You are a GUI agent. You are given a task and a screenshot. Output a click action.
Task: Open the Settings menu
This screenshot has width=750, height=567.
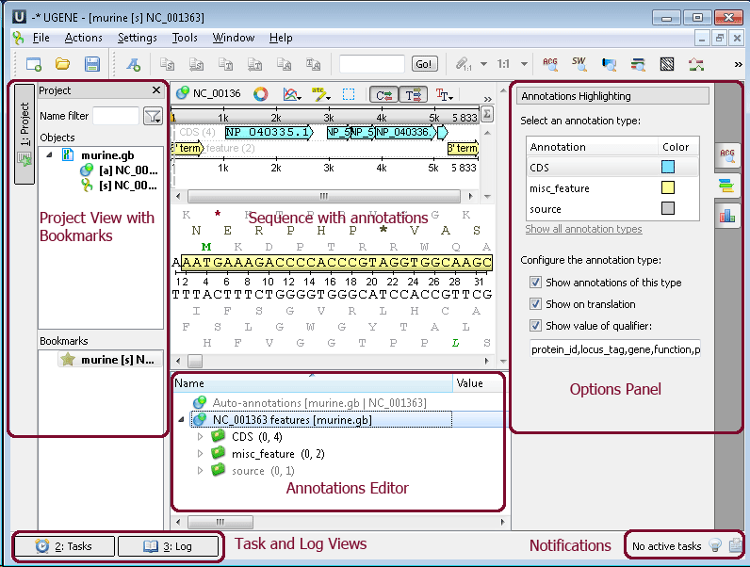pyautogui.click(x=138, y=38)
